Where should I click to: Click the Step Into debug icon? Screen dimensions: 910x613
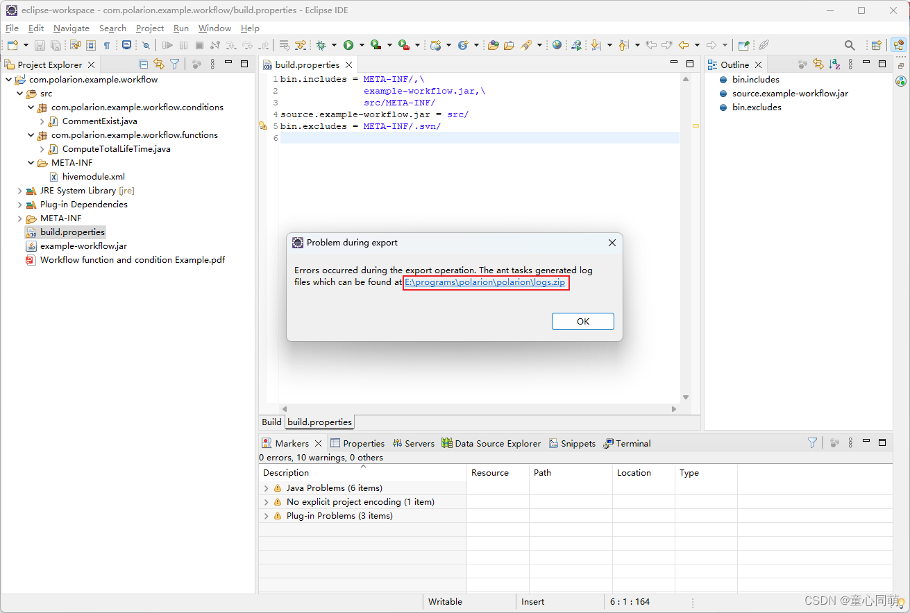[230, 45]
